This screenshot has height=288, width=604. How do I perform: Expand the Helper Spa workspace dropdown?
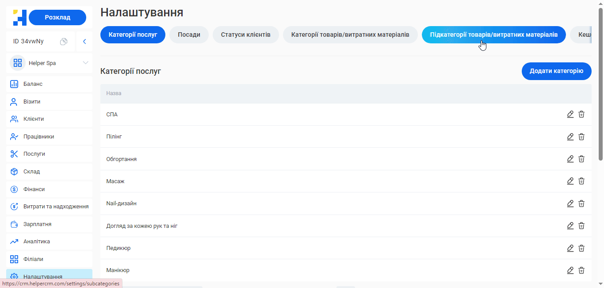[86, 63]
